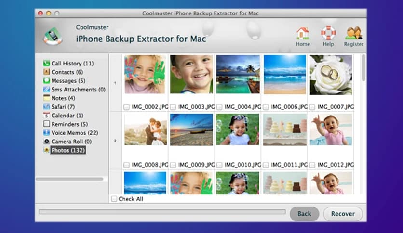
Task: Click the Coolmuster app logo icon
Action: [53, 36]
